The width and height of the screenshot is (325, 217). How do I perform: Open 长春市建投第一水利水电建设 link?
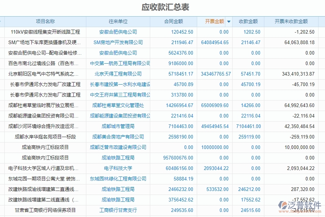[x=120, y=84]
